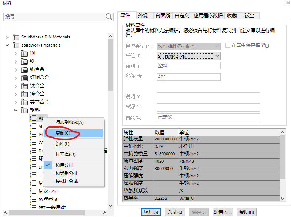291x217 pixels.
Task: Click solidworks materials library icon
Action: pyautogui.click(x=16, y=45)
